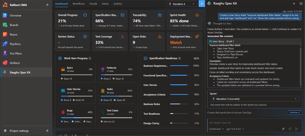Click the Thought for 5sec label
This screenshot has width=305, height=136.
tap(222, 23)
